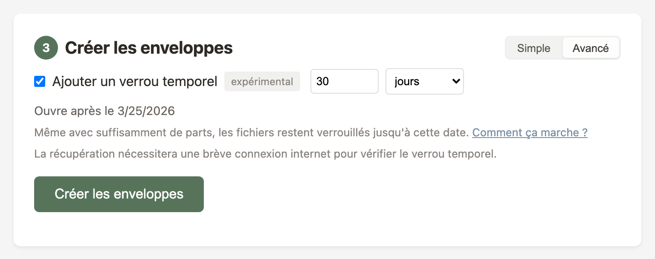Click inside the duration value field showing 30
The image size is (655, 259).
tap(344, 81)
